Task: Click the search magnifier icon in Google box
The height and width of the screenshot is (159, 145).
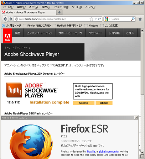Action: 133,19
